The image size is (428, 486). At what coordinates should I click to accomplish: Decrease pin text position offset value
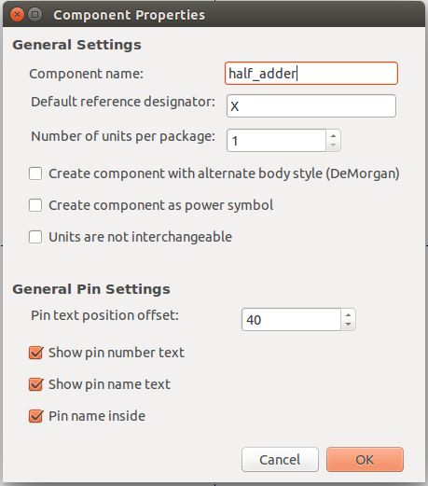pos(348,325)
